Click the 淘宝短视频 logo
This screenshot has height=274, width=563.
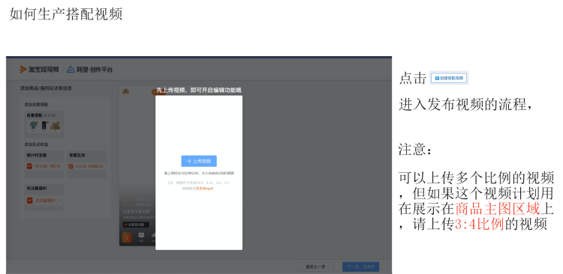[x=39, y=69]
